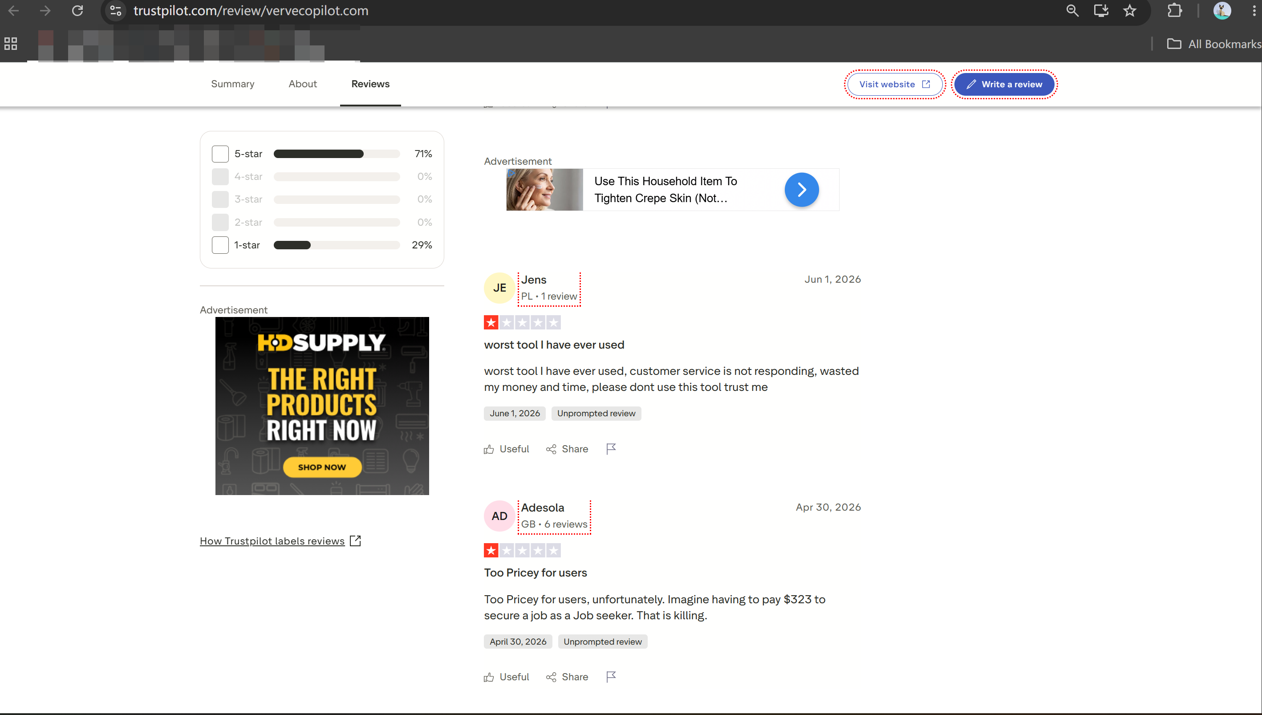
Task: Switch to the Summary tab
Action: [233, 84]
